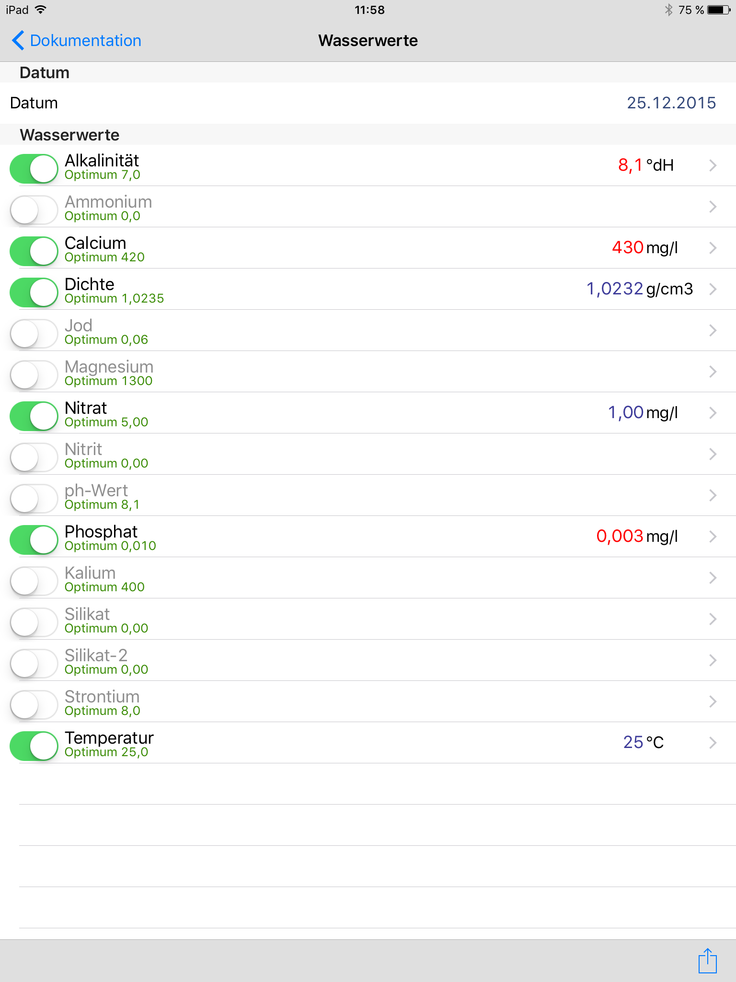
Task: Expand the Nitrat row chevron
Action: (713, 413)
